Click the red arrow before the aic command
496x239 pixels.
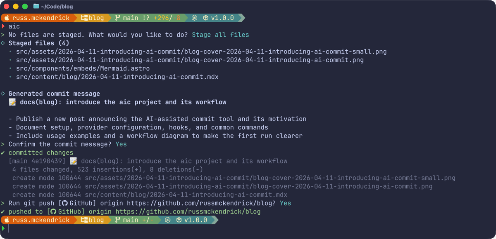[x=3, y=26]
